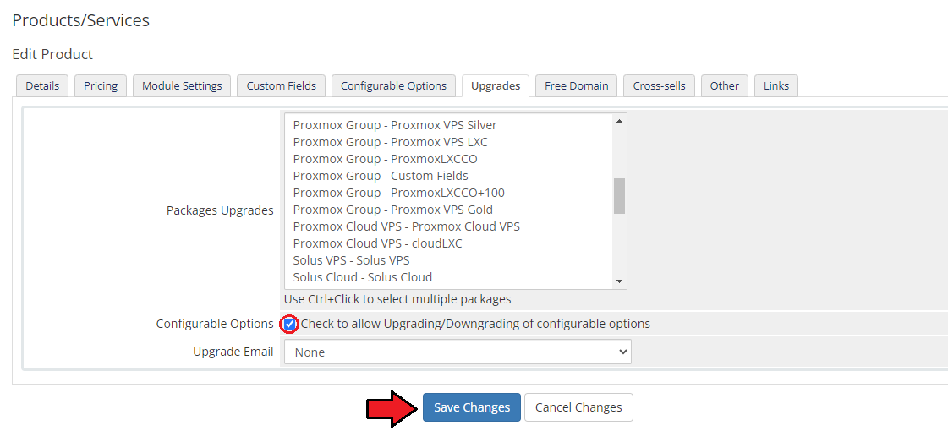Click the Cancel Changes button
Screen dimensions: 948x442
point(578,407)
